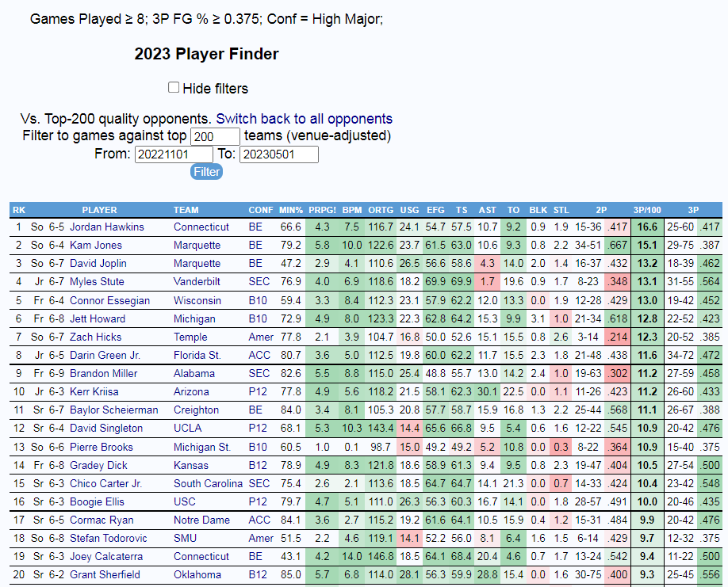Screen dimensions: 728x587
Task: Check the Hide filters checkbox
Action: click(174, 88)
